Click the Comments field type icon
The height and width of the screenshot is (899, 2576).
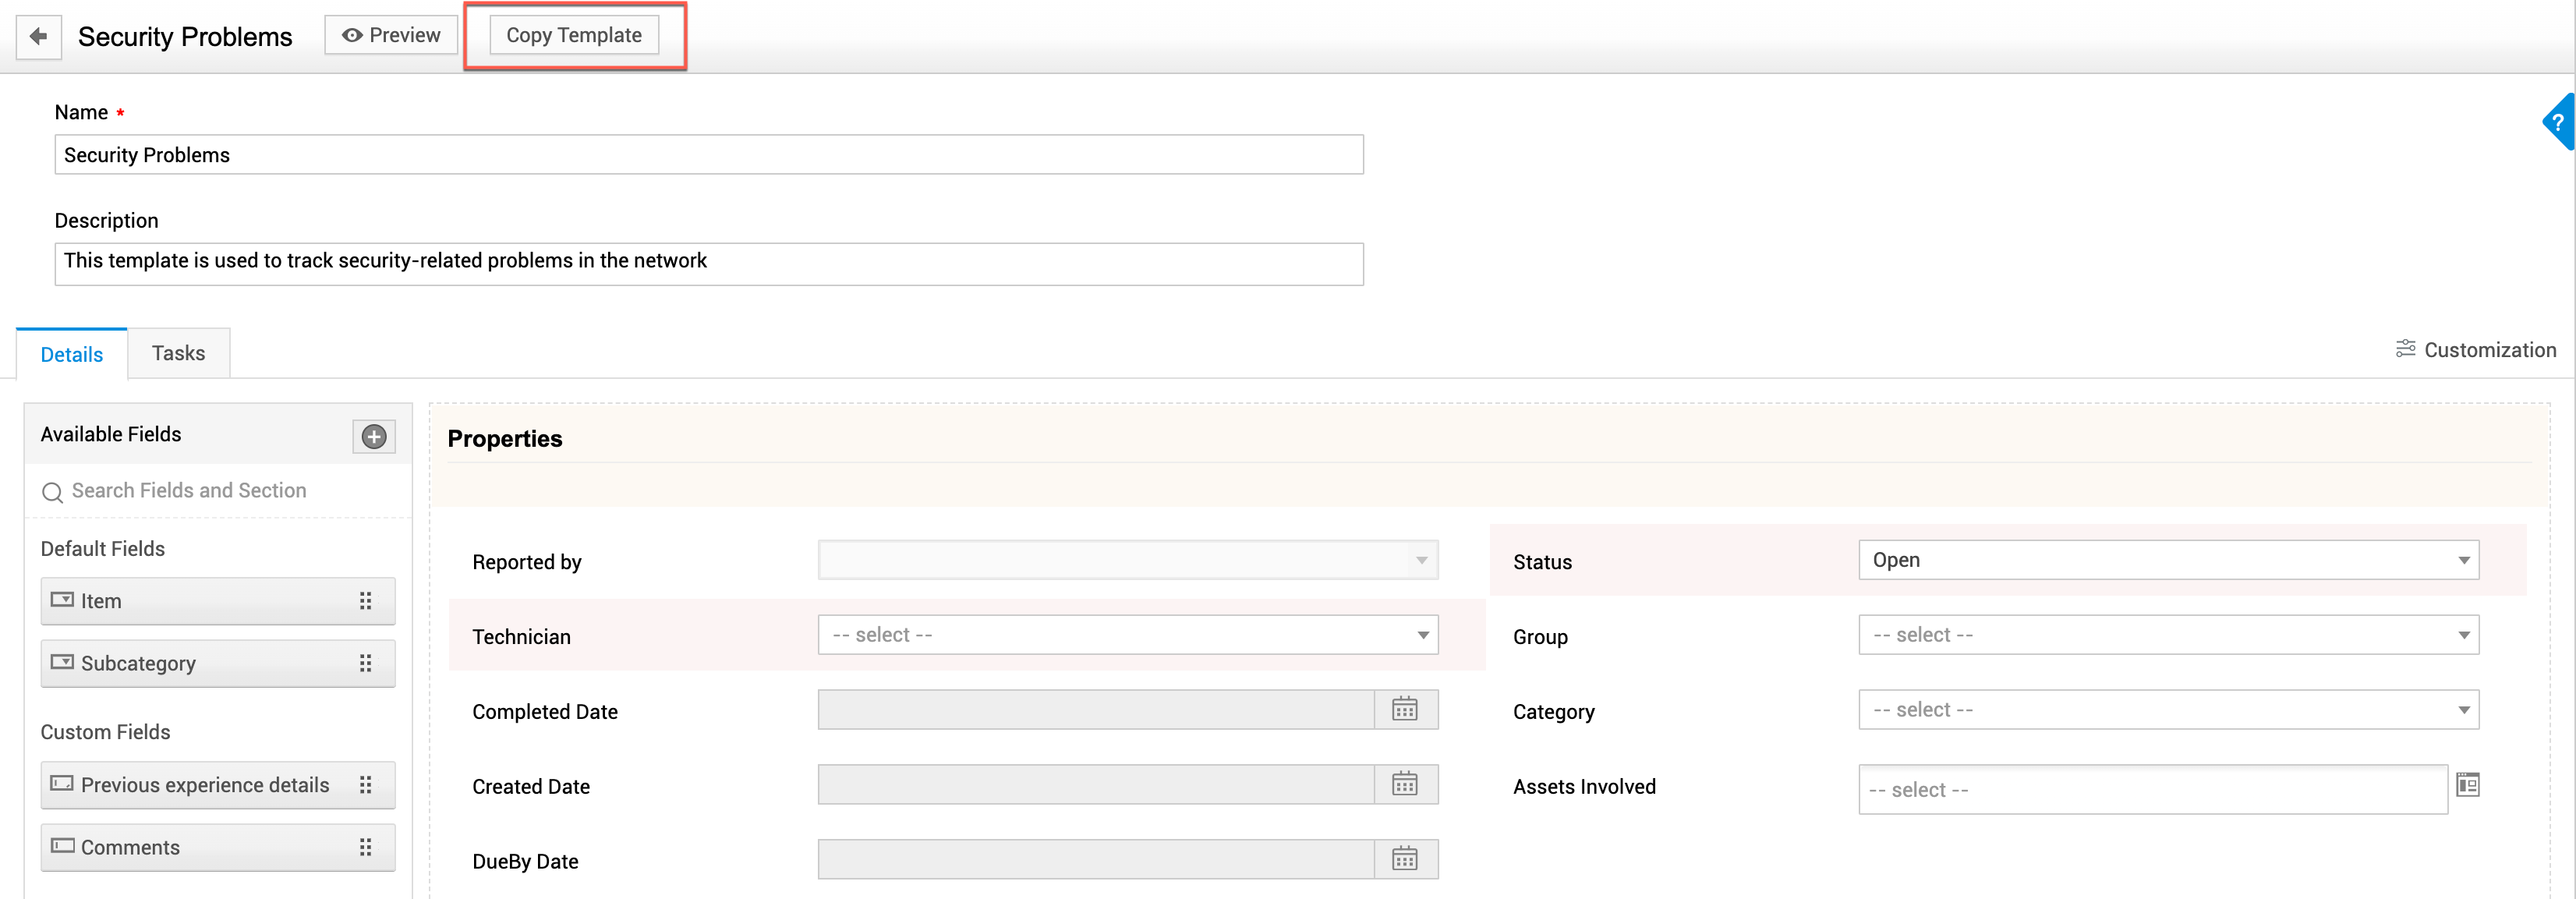(x=62, y=846)
